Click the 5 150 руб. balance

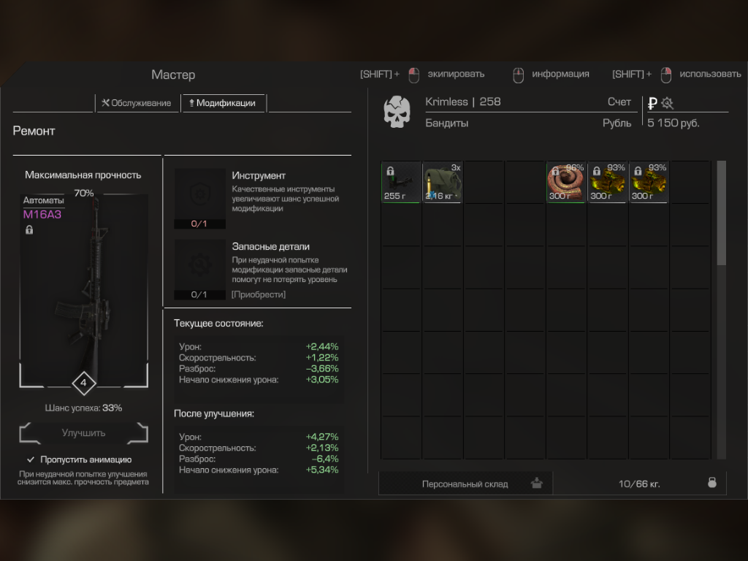pyautogui.click(x=673, y=123)
